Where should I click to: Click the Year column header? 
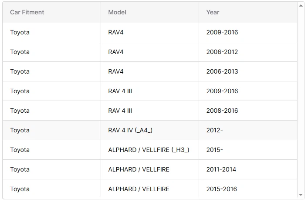click(213, 12)
